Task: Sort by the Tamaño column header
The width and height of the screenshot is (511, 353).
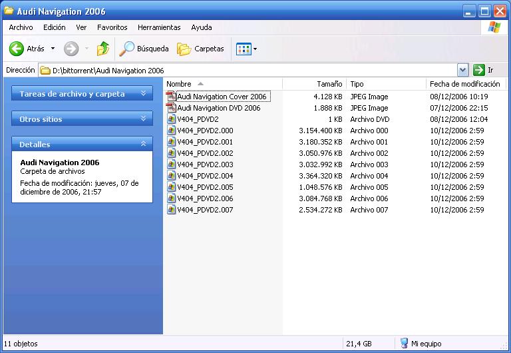Action: coord(314,84)
